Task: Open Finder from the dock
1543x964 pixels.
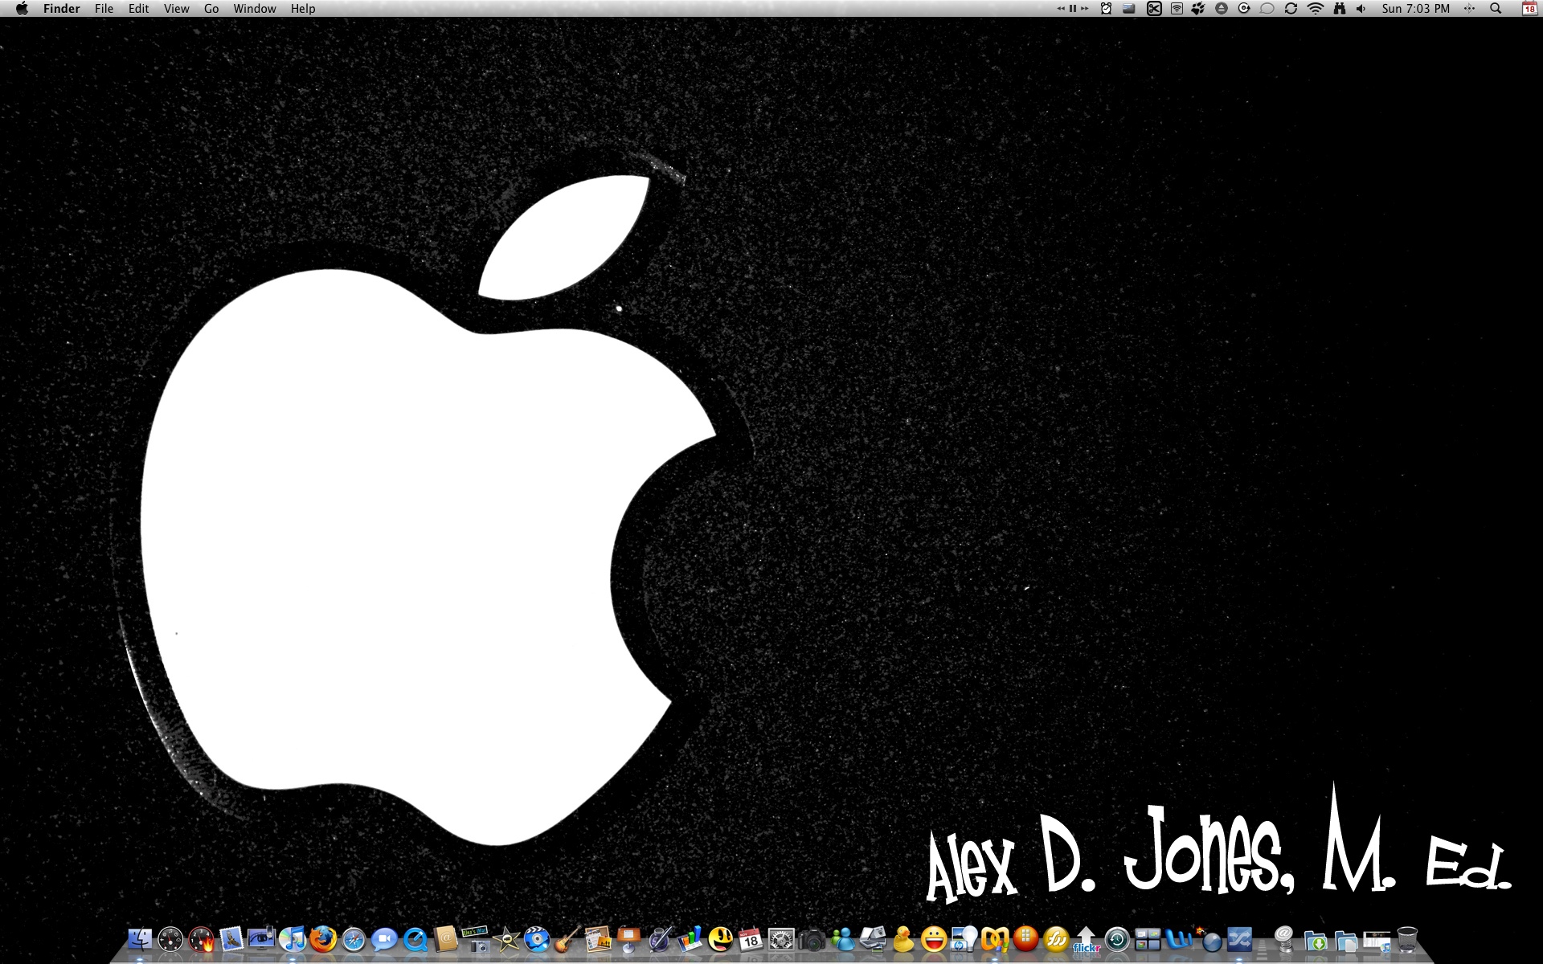Action: [x=140, y=938]
